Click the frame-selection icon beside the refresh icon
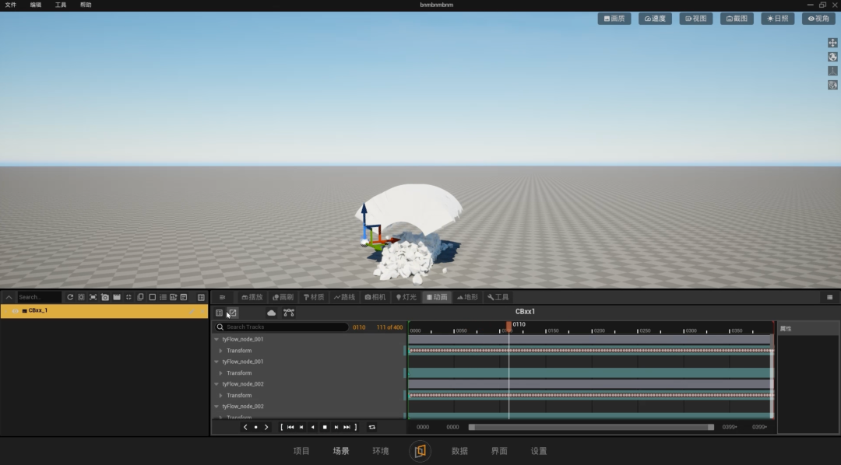 tap(81, 297)
